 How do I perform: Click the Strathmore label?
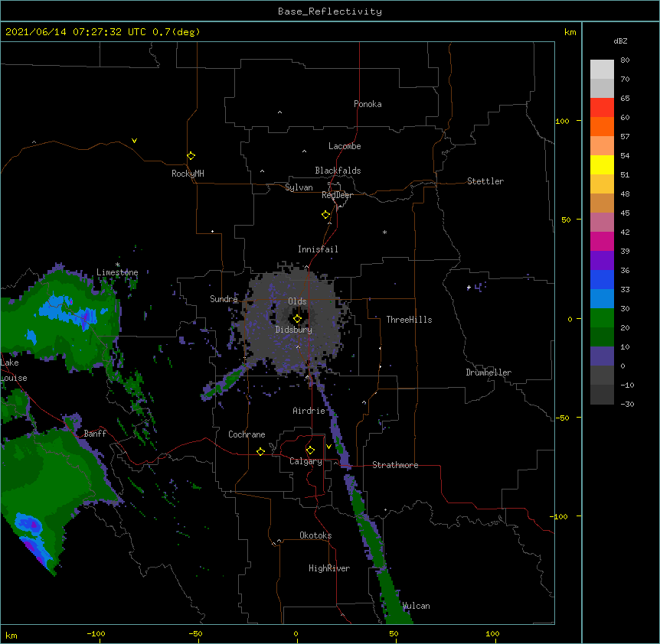pos(395,465)
